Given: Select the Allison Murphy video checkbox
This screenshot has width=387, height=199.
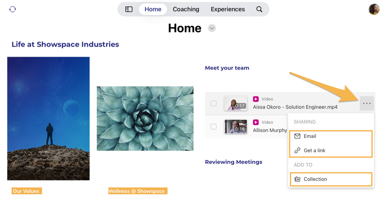Looking at the screenshot, I should (214, 127).
